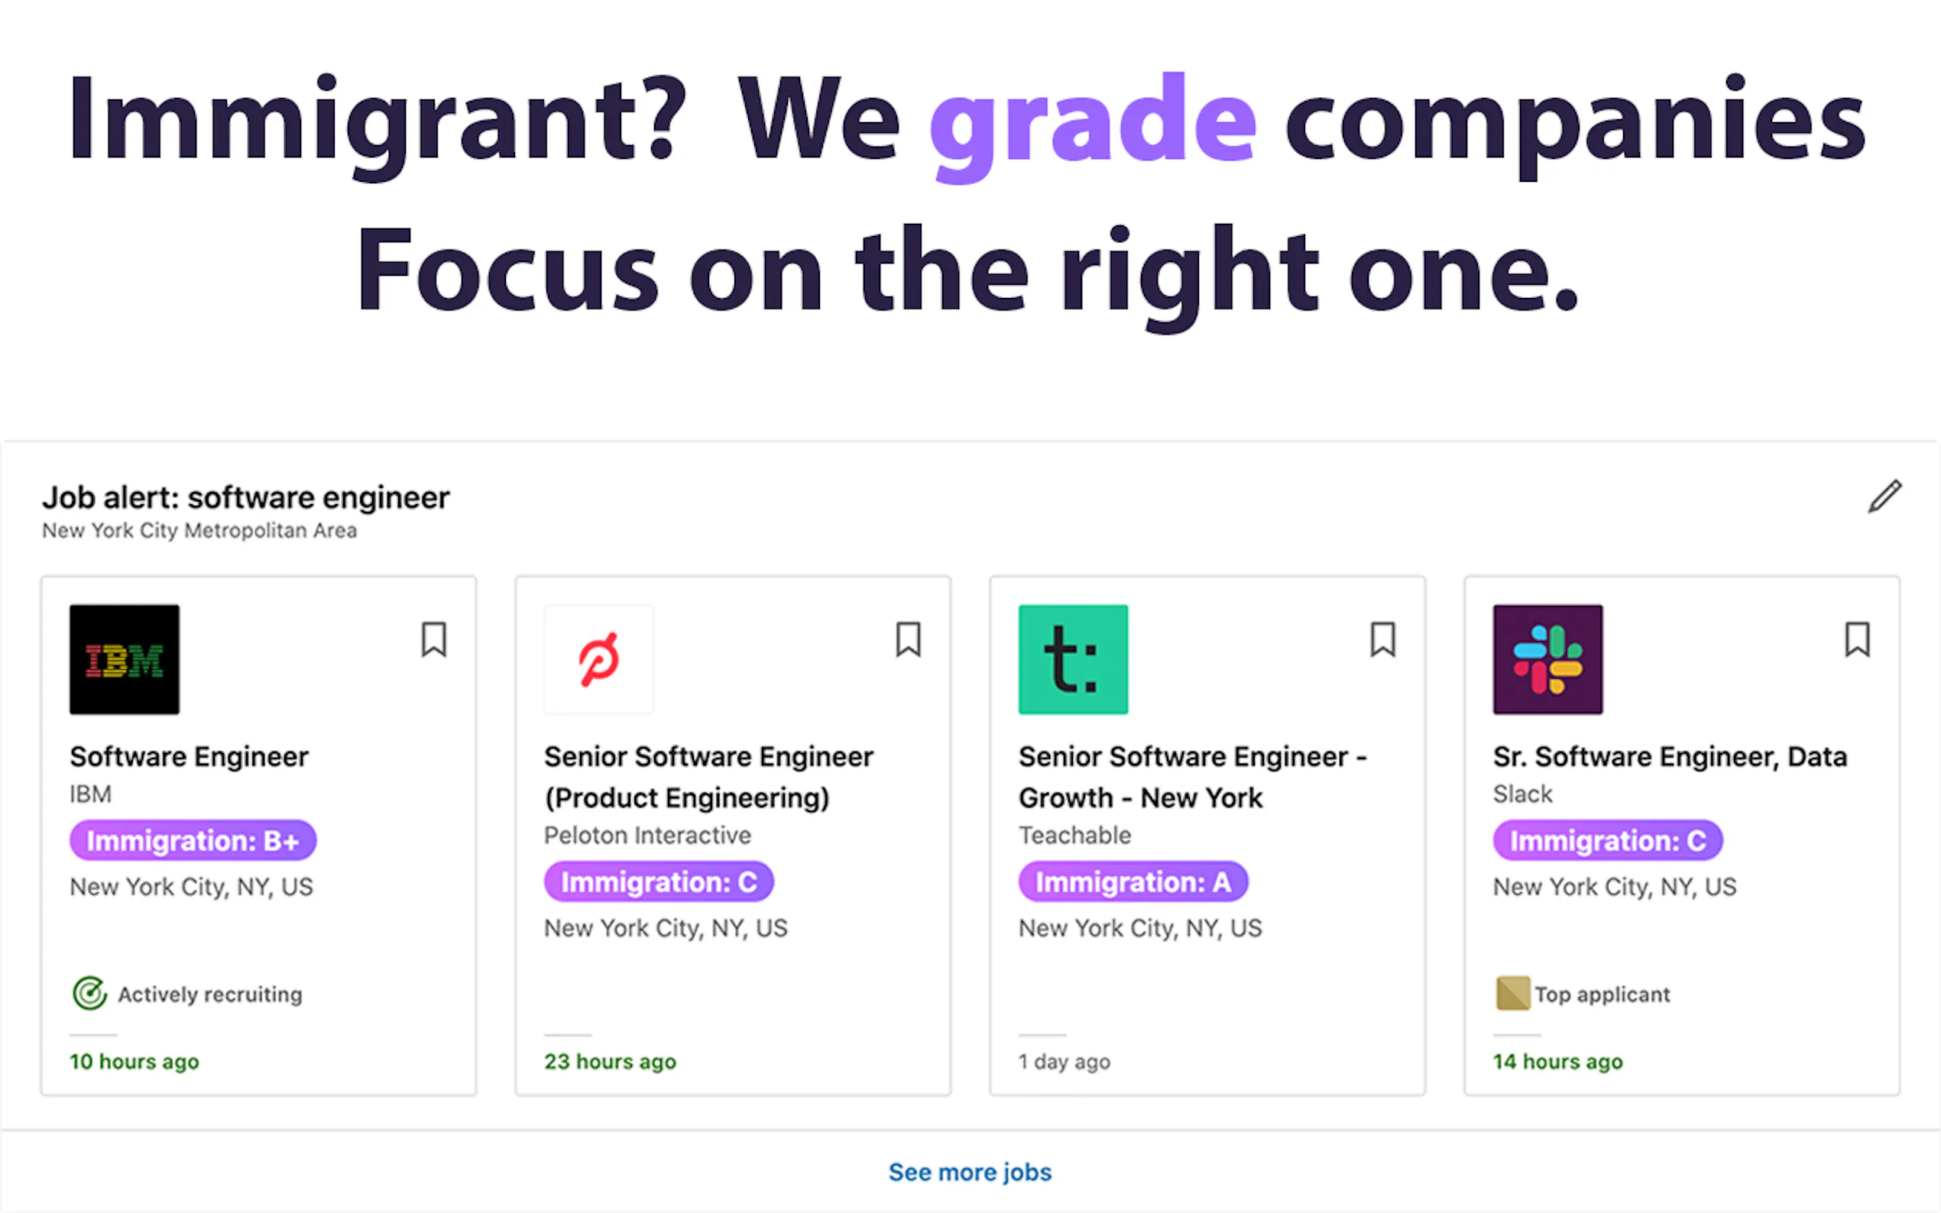Click the Teachable logo icon

click(1073, 659)
